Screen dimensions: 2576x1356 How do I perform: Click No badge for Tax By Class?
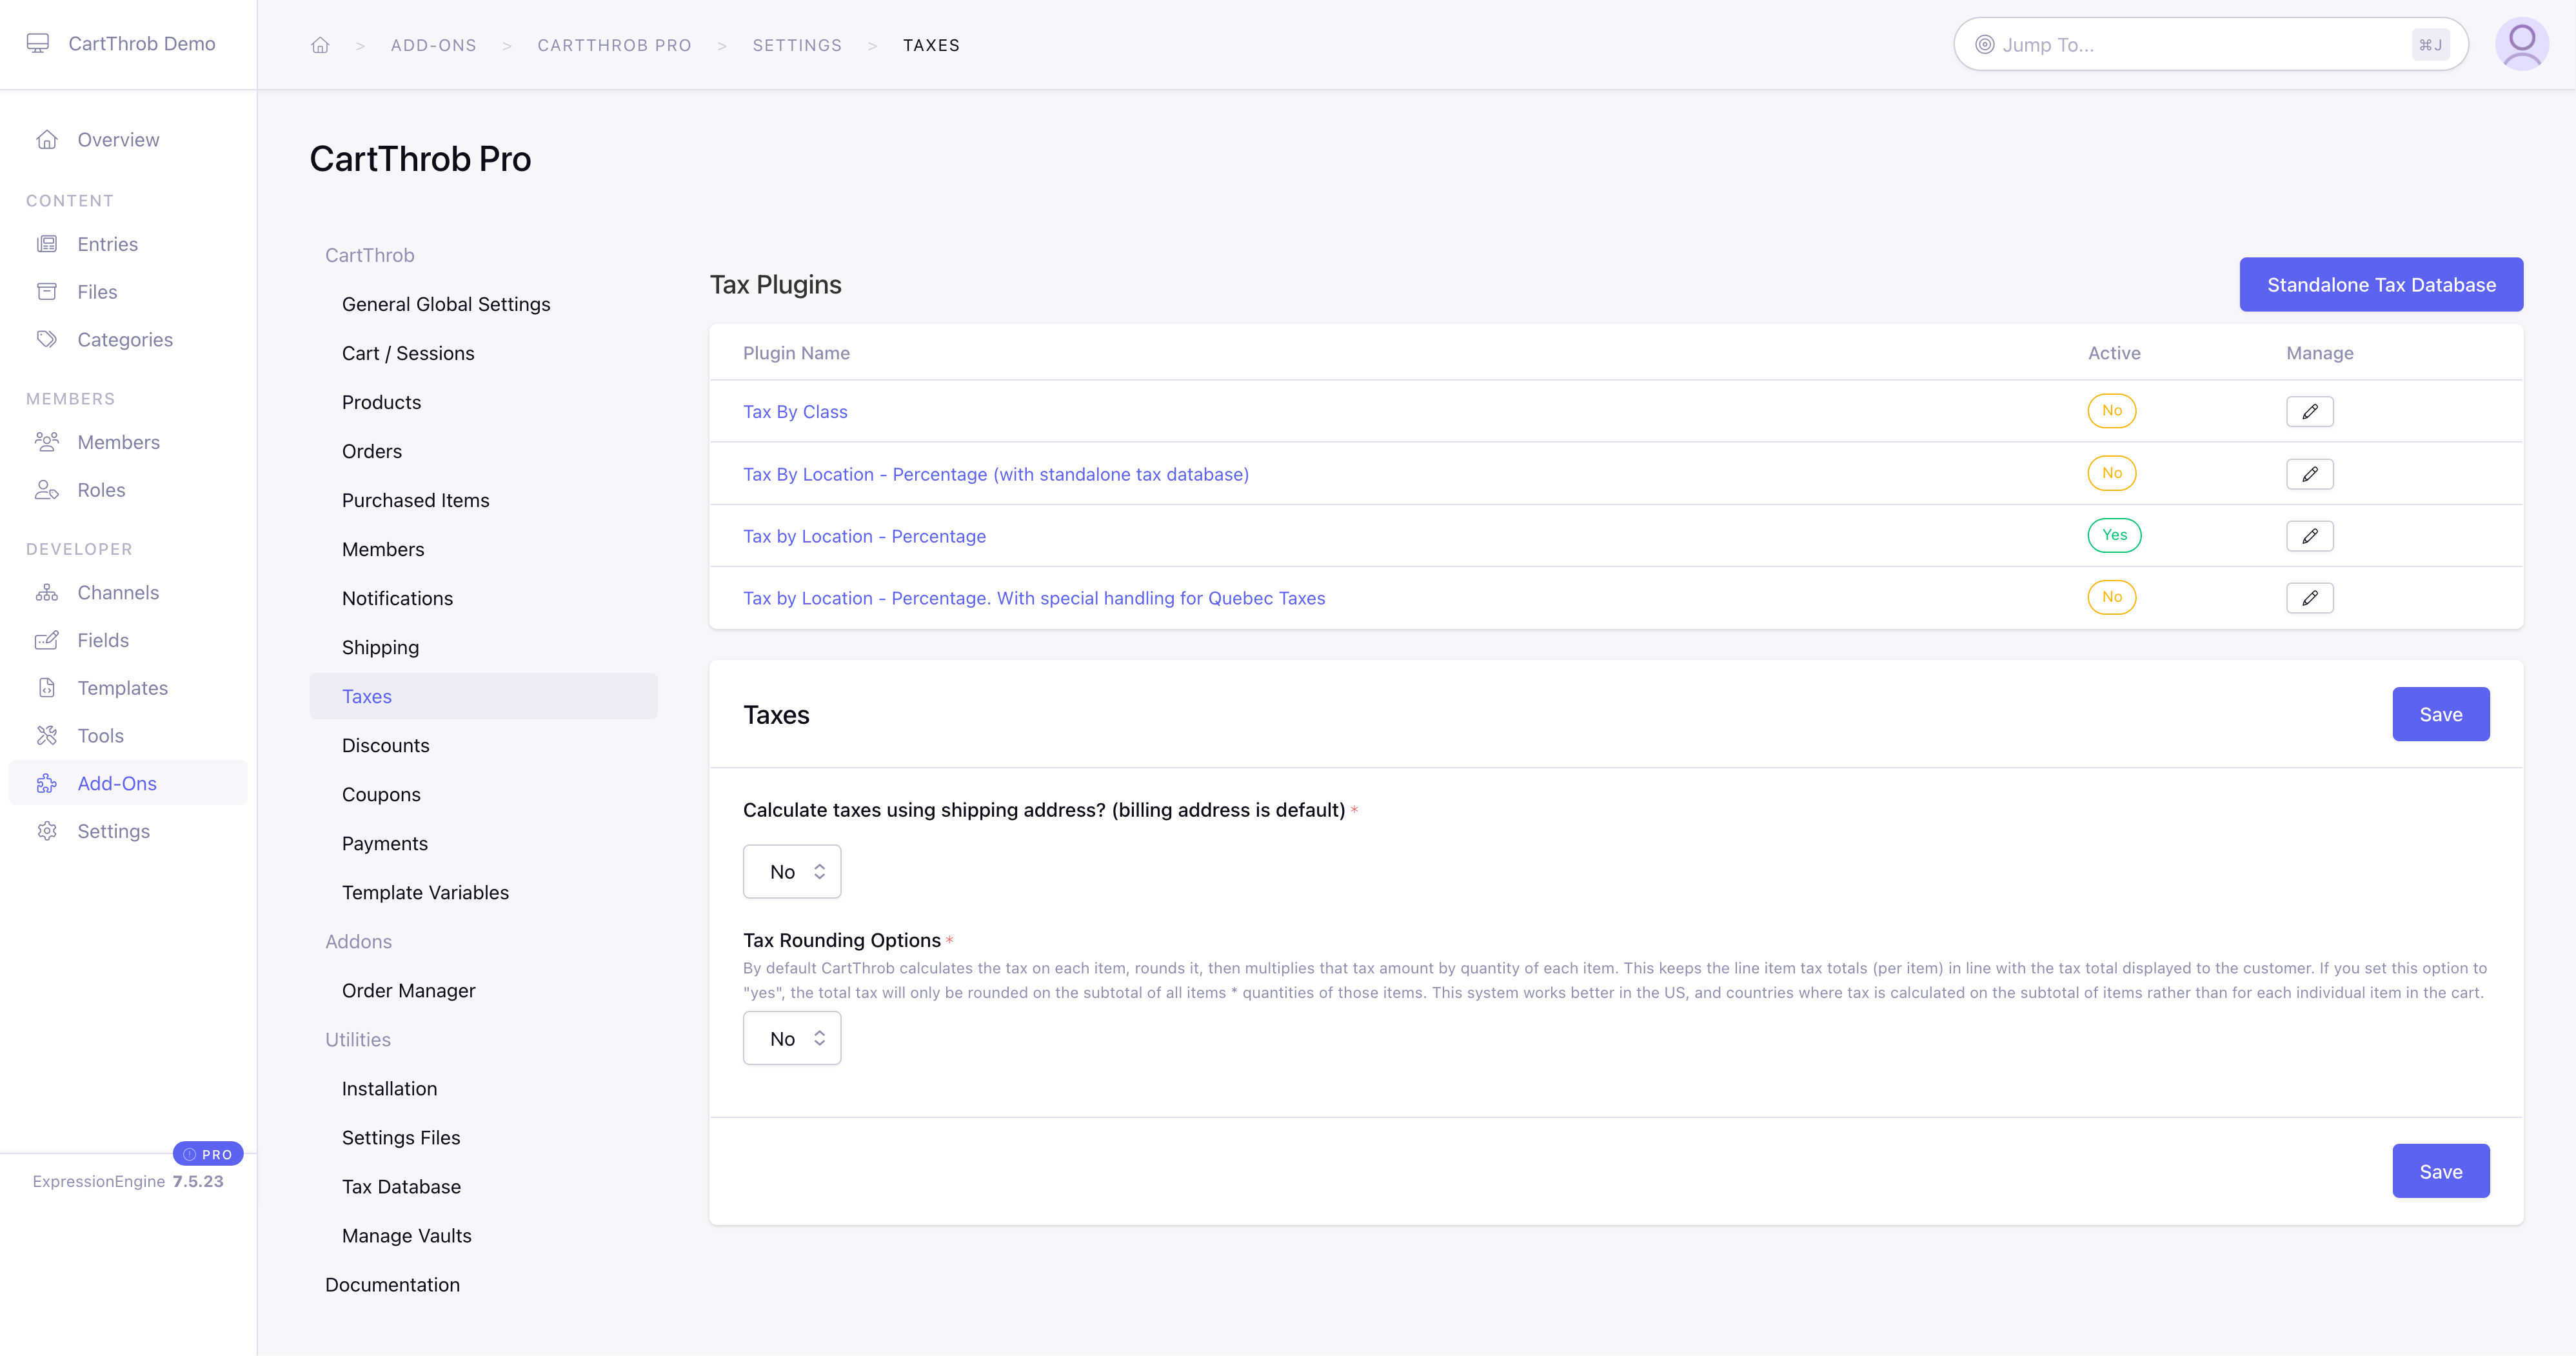coord(2111,411)
